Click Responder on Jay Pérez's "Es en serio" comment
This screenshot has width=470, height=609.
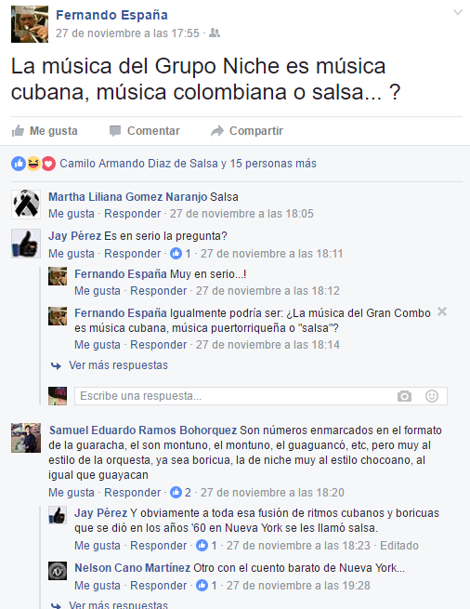tap(132, 254)
